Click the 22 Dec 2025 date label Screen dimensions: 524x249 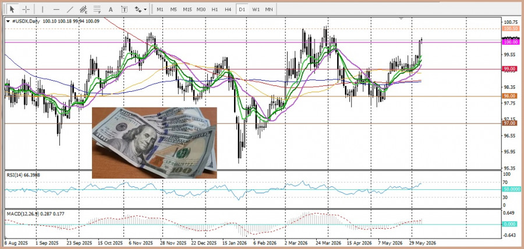pyautogui.click(x=204, y=243)
